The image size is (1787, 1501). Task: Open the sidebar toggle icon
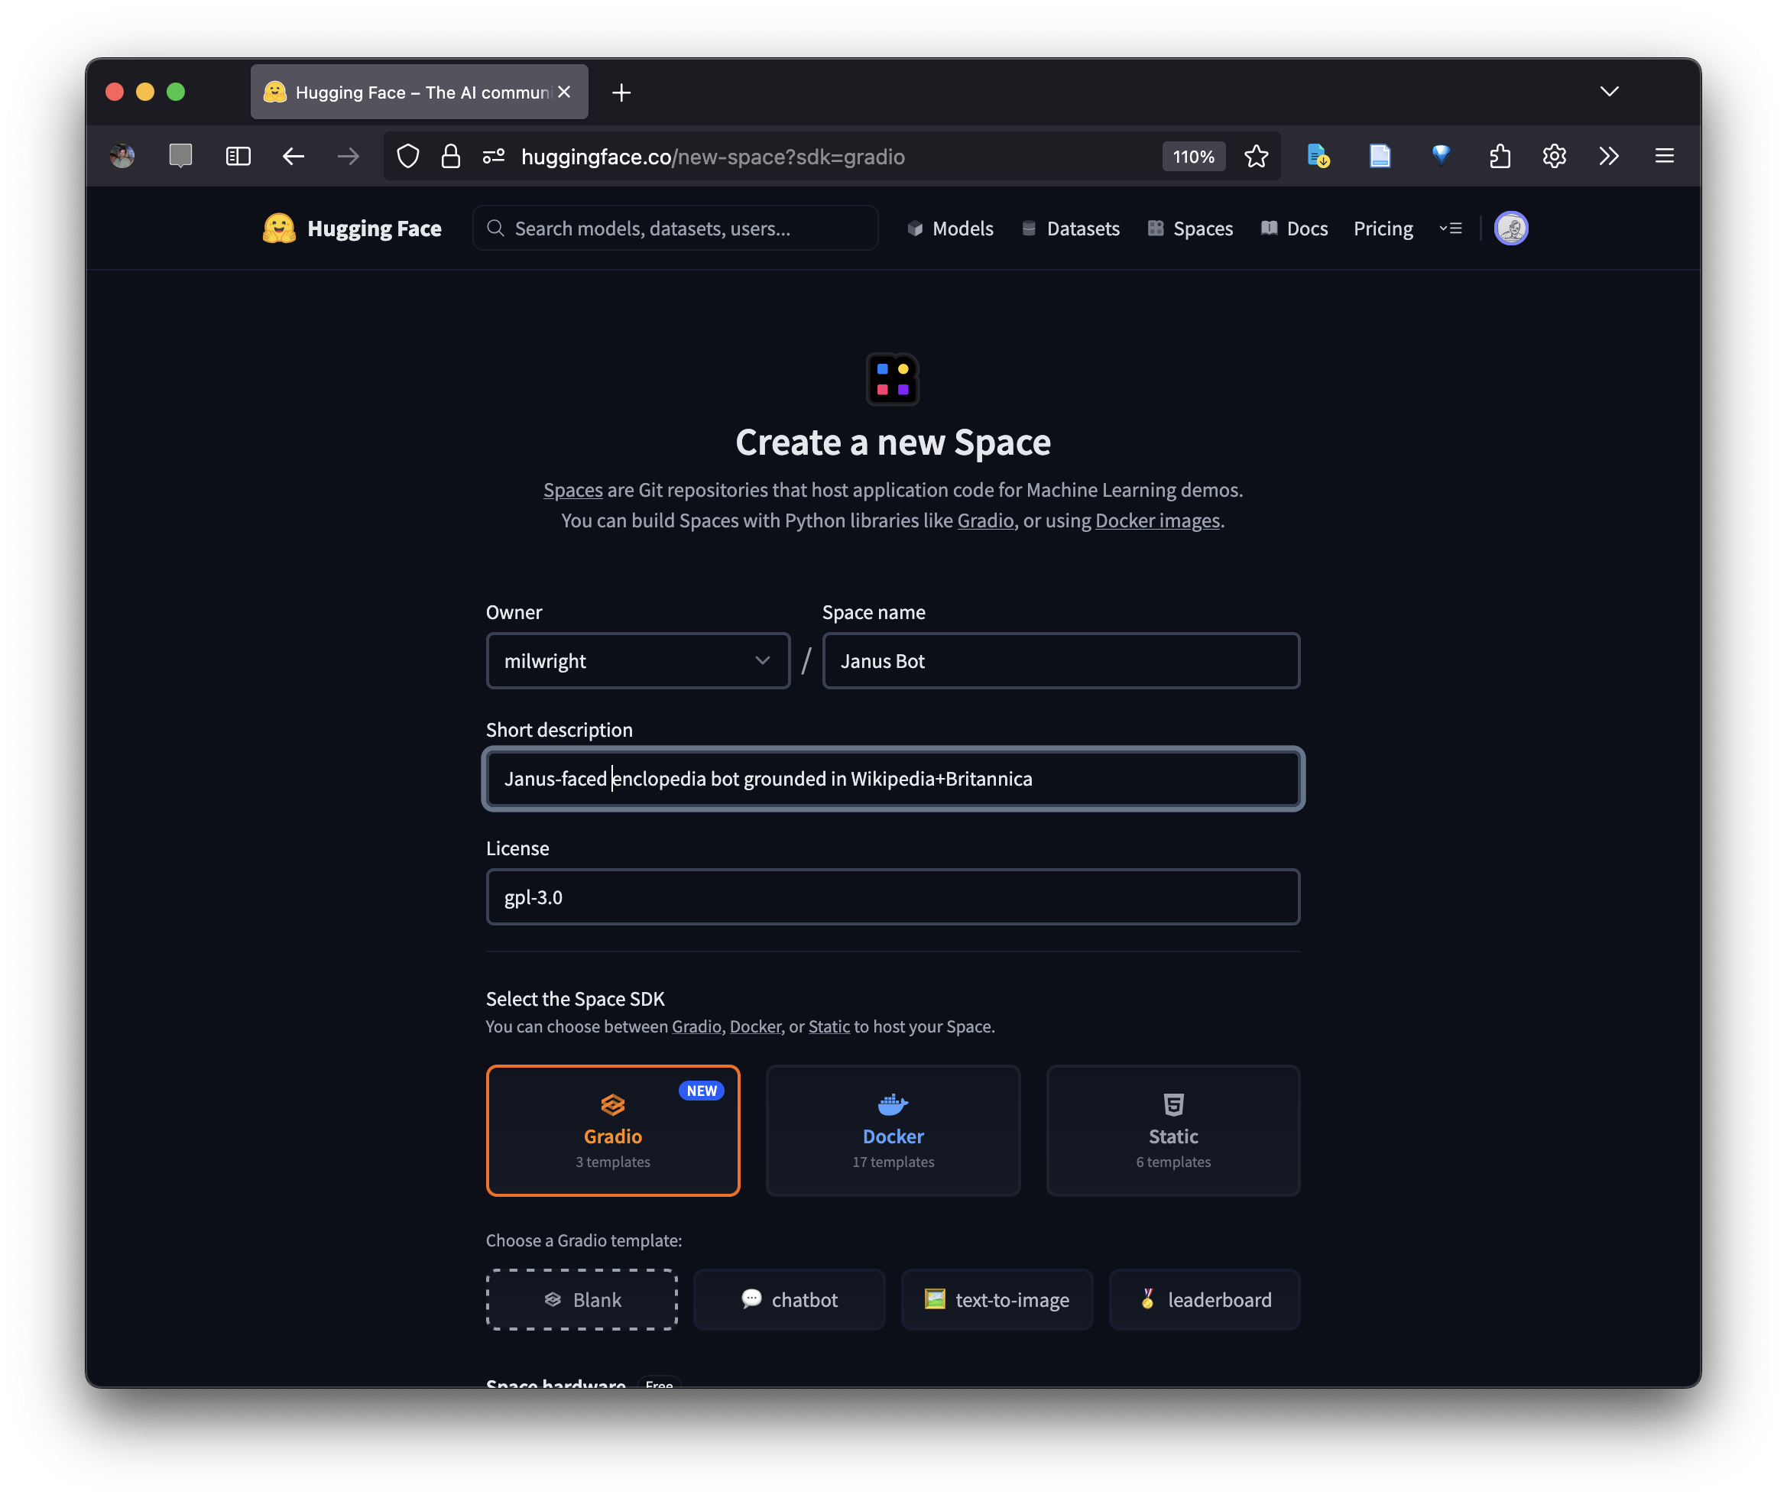pyautogui.click(x=238, y=157)
